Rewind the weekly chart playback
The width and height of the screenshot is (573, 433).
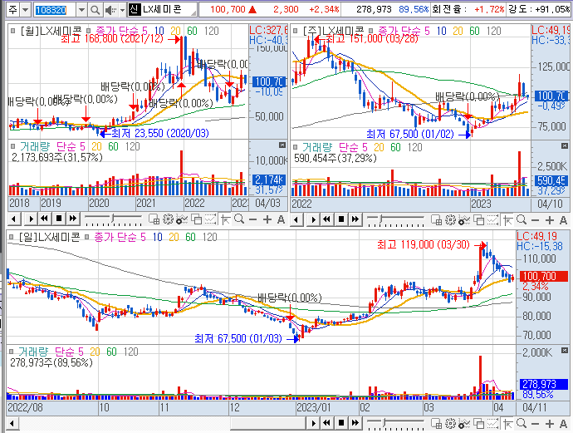[x=326, y=219]
